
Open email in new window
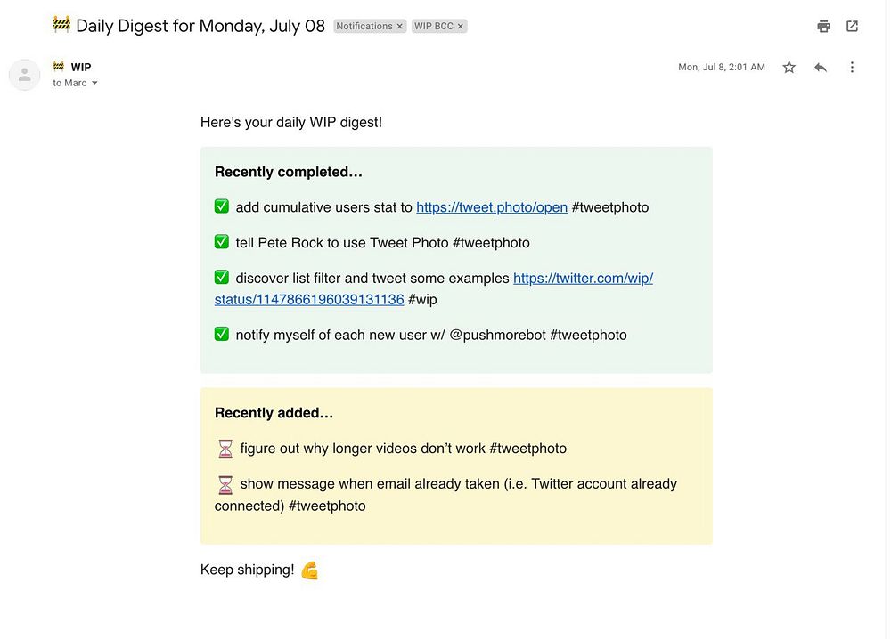click(852, 26)
